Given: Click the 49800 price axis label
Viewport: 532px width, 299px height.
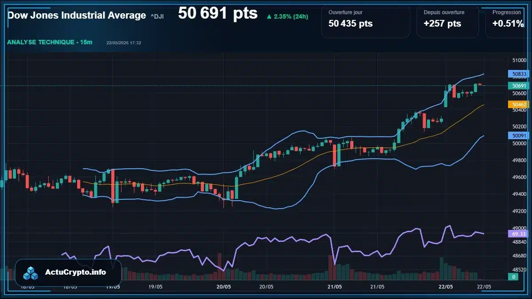Looking at the screenshot, I should tap(519, 160).
